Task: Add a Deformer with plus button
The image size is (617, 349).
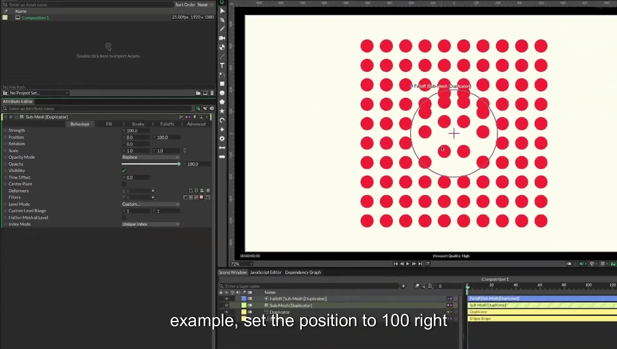Action: click(153, 191)
